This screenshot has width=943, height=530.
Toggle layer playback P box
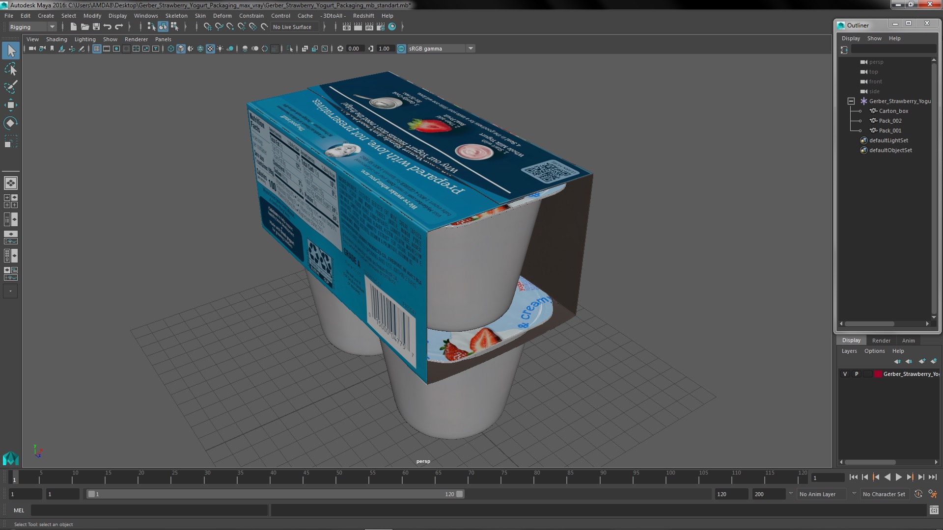857,374
